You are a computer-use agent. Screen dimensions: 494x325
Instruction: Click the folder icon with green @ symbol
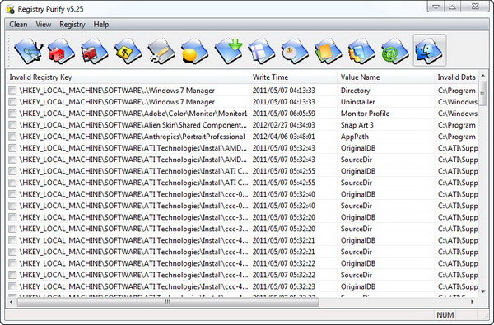click(395, 51)
